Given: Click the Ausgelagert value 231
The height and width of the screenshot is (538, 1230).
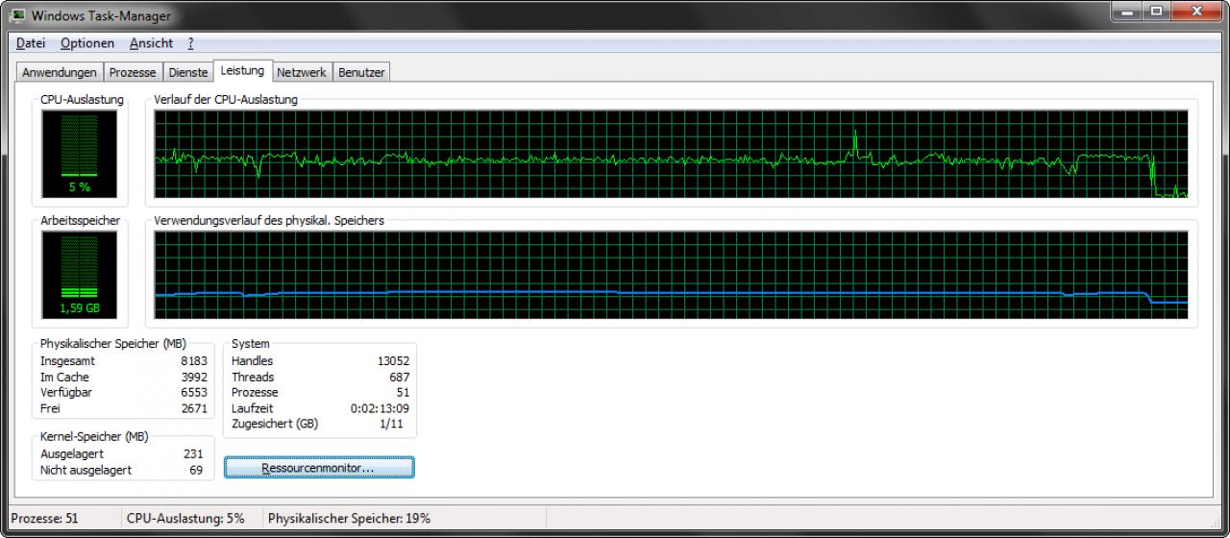Looking at the screenshot, I should [192, 453].
